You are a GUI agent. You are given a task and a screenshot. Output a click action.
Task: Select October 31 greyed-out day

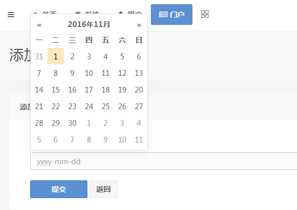pos(39,56)
